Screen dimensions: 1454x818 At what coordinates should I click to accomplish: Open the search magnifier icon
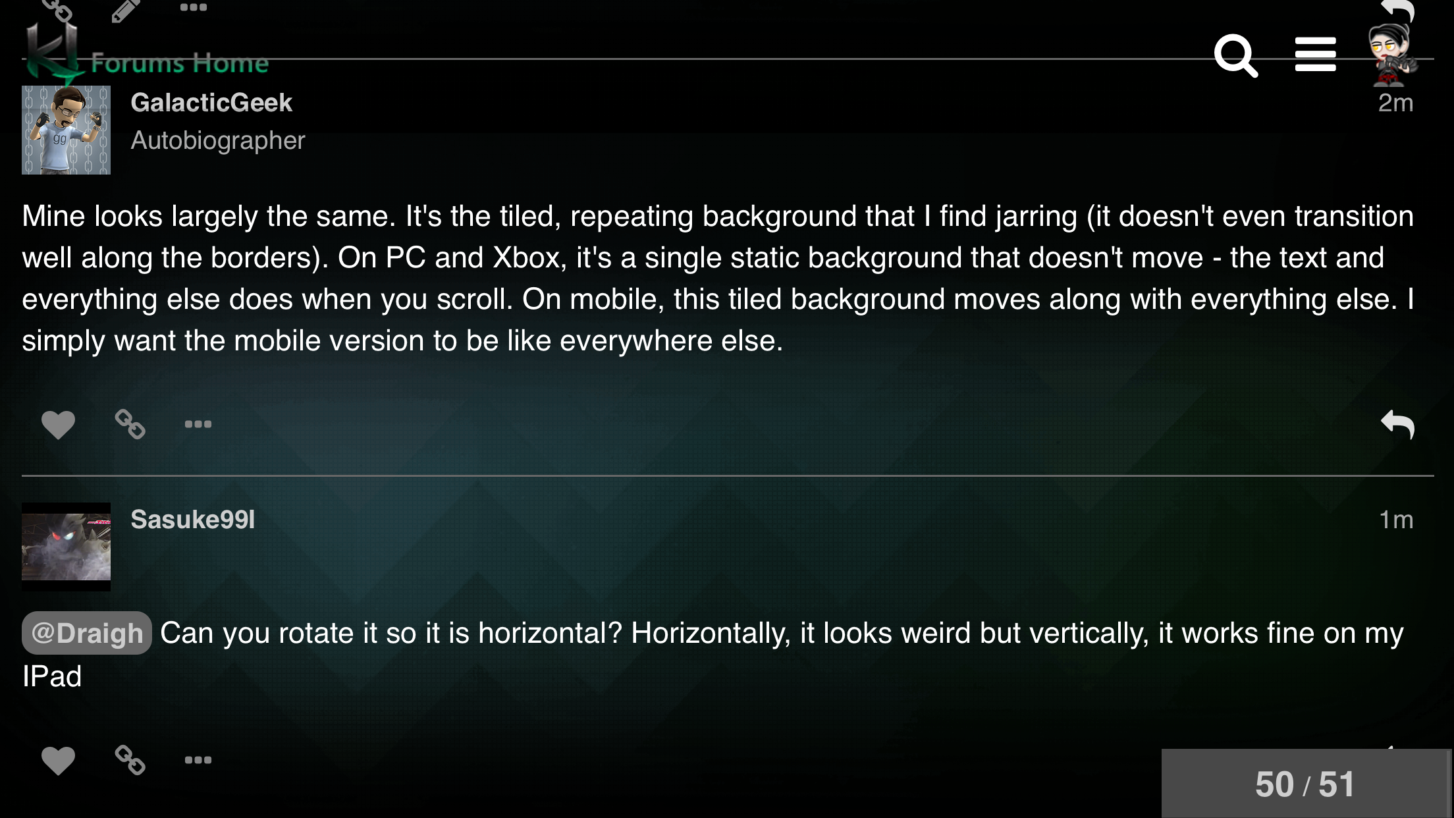pyautogui.click(x=1236, y=55)
